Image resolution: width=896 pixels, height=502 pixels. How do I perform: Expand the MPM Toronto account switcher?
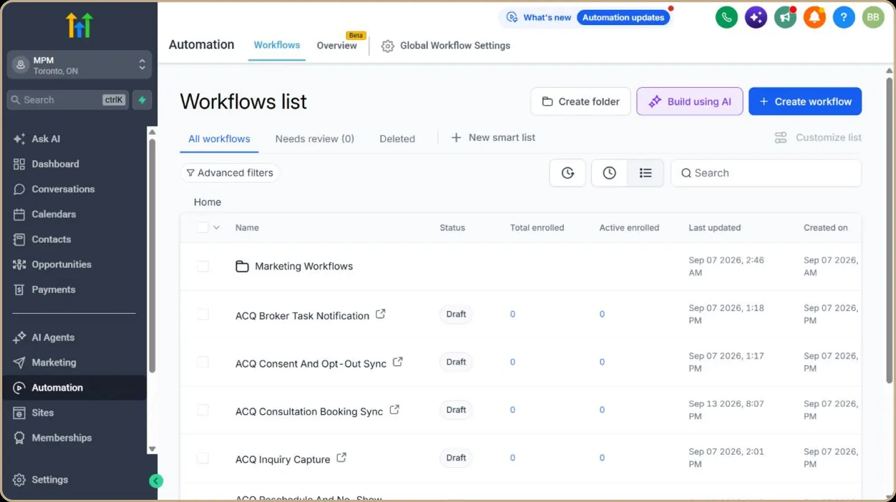coord(80,65)
